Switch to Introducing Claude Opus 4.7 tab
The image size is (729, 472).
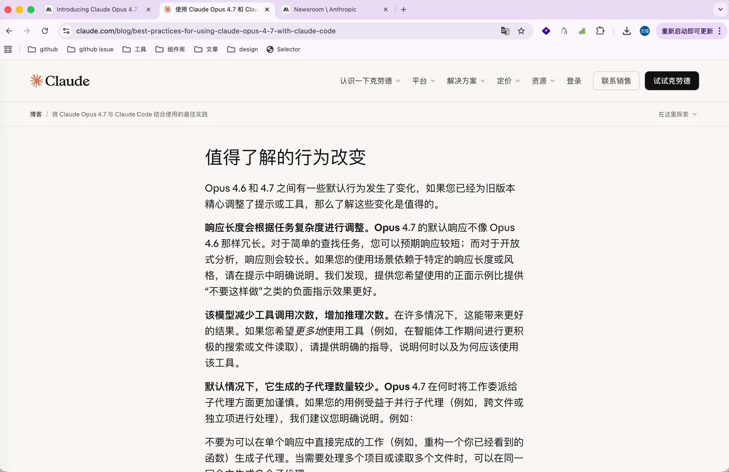pos(97,10)
